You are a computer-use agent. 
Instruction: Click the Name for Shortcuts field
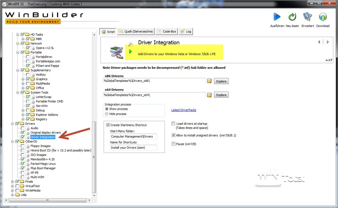(133, 147)
